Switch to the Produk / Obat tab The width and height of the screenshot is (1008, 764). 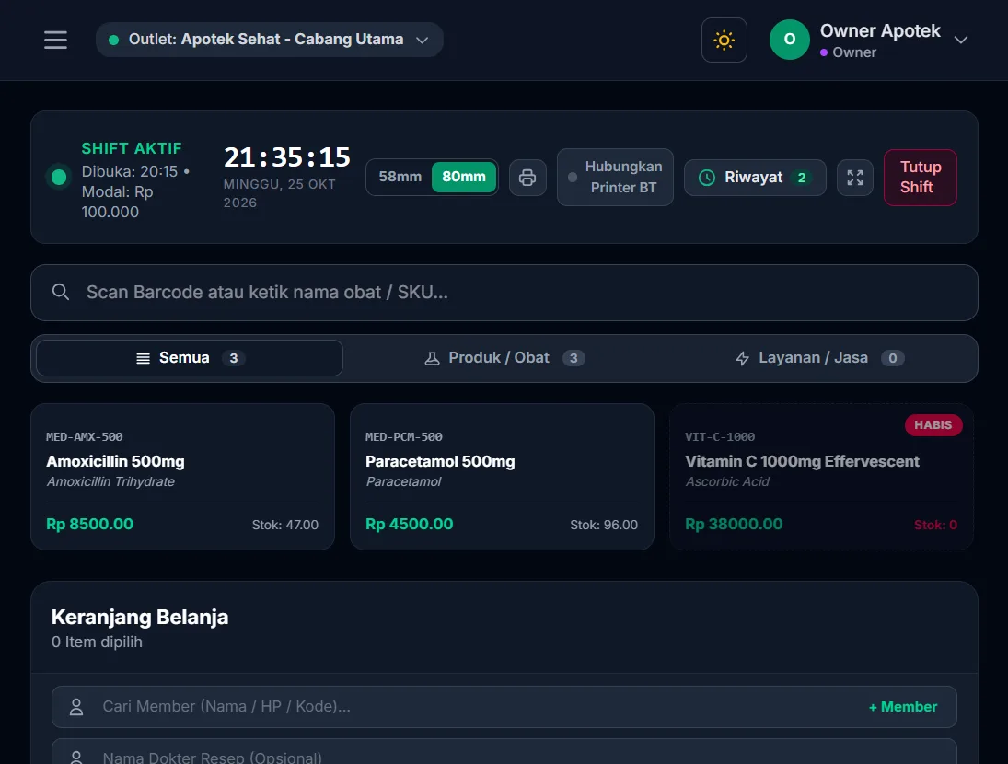[x=504, y=358]
